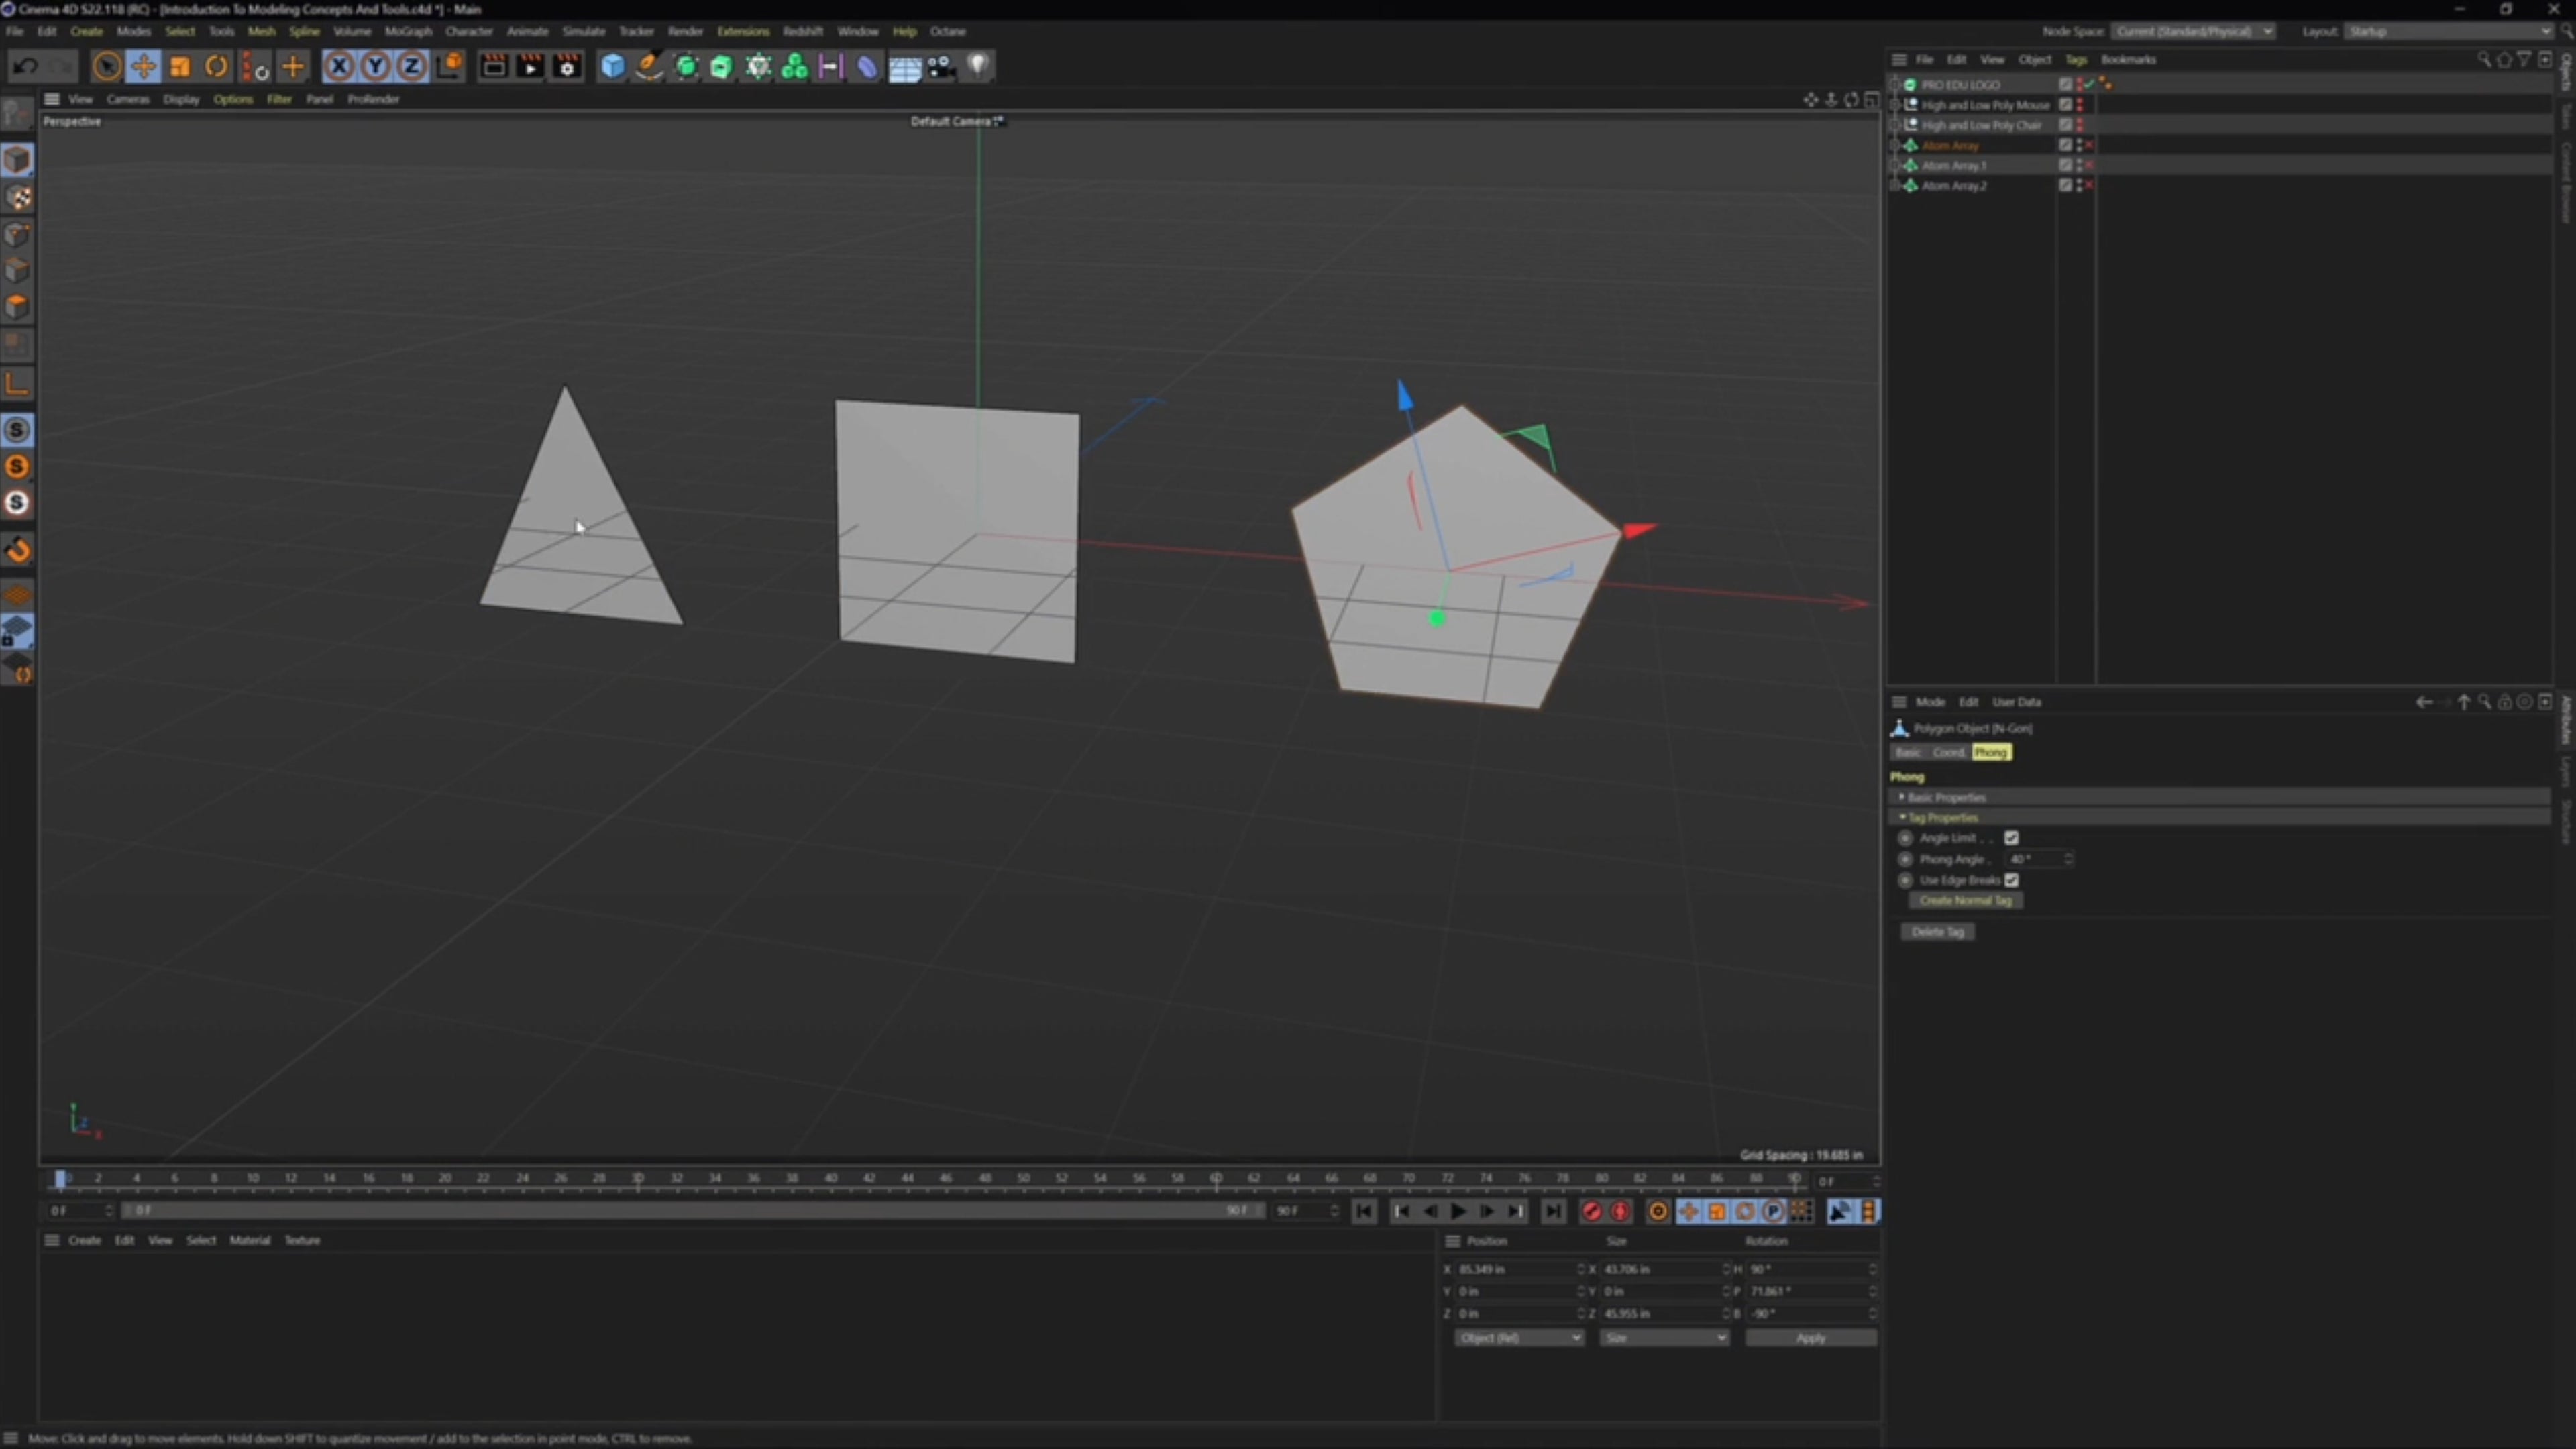Select the Scale tool

pyautogui.click(x=180, y=67)
